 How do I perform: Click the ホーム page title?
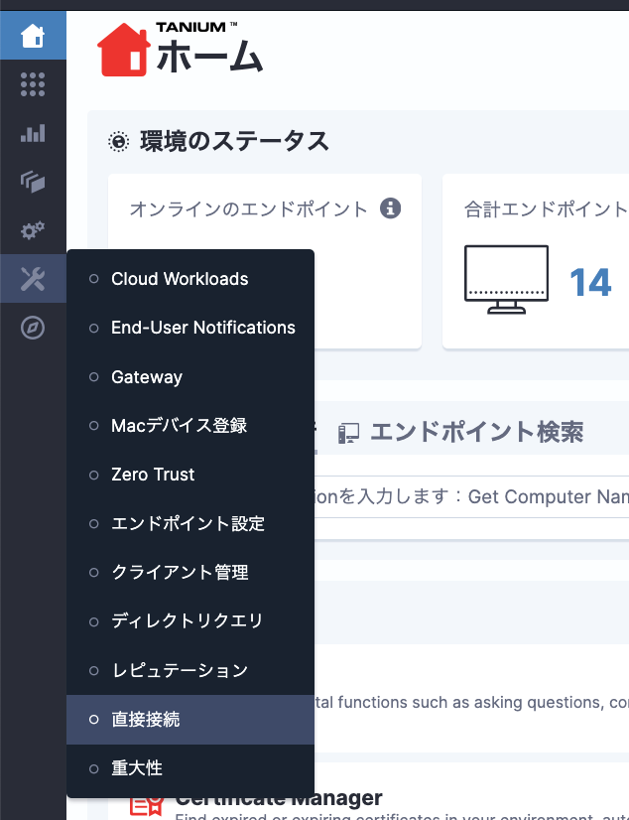(209, 57)
